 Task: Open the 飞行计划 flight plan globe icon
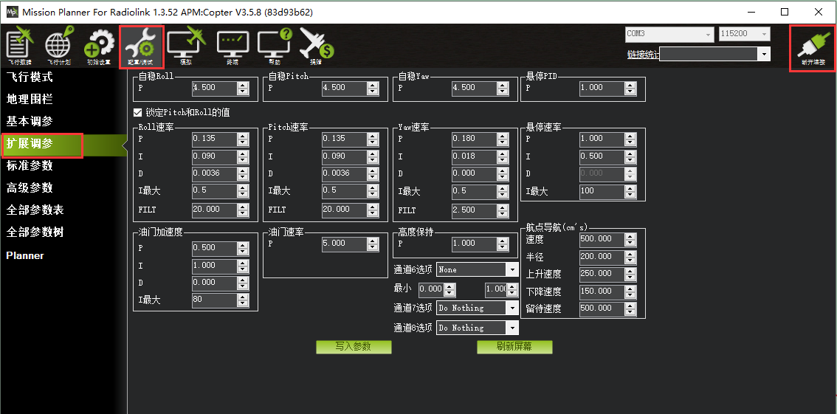(59, 47)
